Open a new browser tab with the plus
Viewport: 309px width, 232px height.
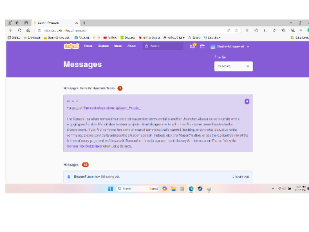coord(84,23)
